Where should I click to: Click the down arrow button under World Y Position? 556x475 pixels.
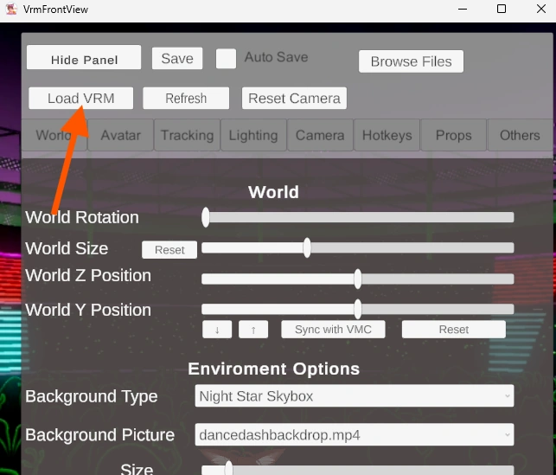pyautogui.click(x=217, y=330)
